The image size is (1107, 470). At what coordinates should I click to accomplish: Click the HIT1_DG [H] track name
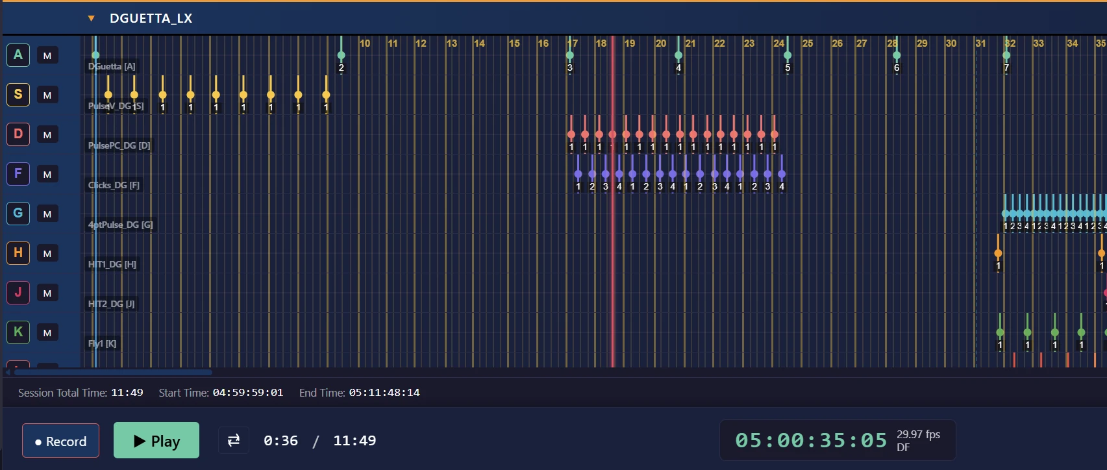click(112, 264)
